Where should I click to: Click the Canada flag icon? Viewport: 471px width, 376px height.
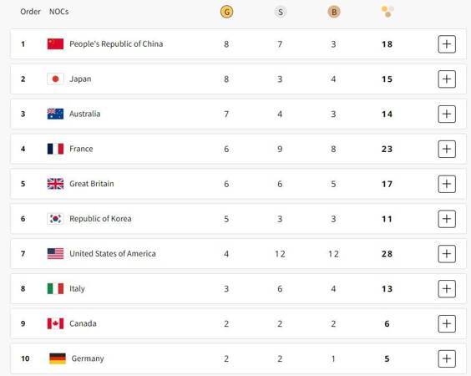click(x=55, y=323)
